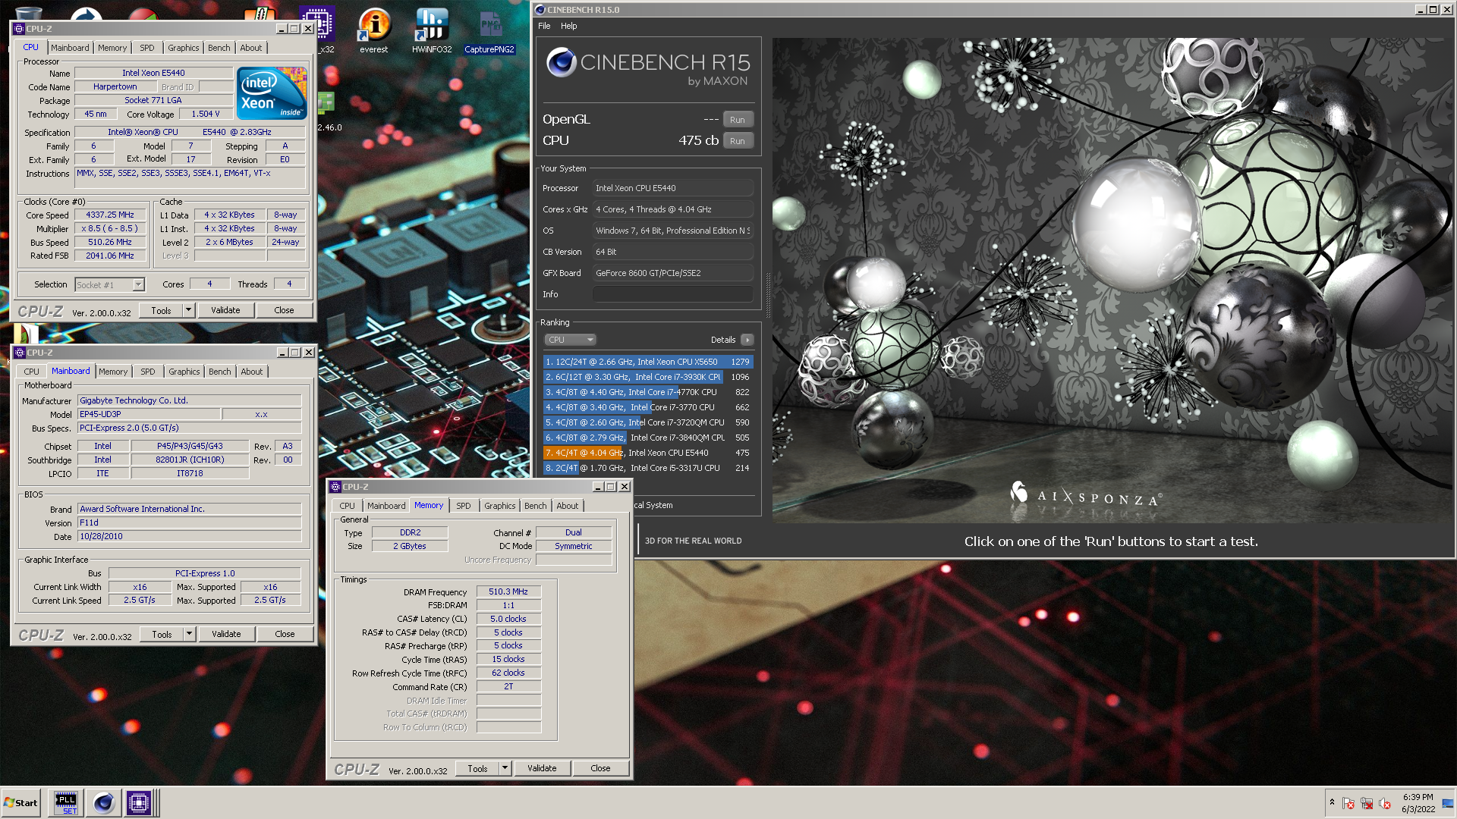Click the Details arrow in the Ranking panel

747,340
